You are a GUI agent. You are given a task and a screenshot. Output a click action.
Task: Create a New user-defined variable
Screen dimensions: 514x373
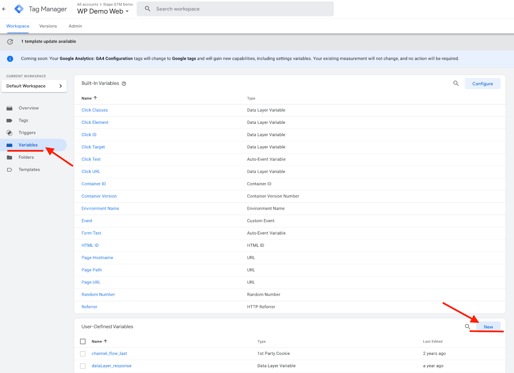tap(488, 327)
